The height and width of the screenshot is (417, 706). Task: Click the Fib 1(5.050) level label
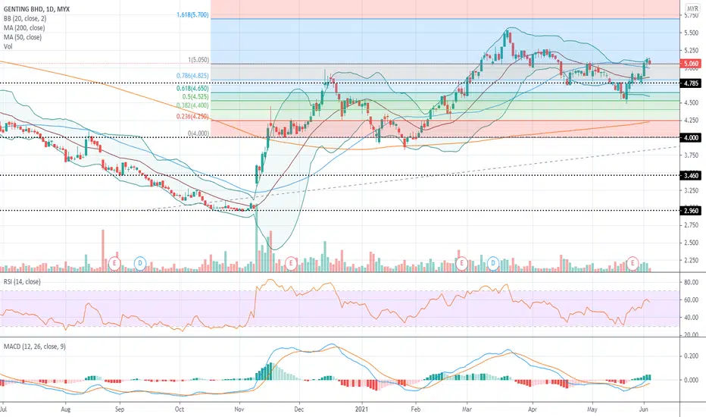[198, 60]
